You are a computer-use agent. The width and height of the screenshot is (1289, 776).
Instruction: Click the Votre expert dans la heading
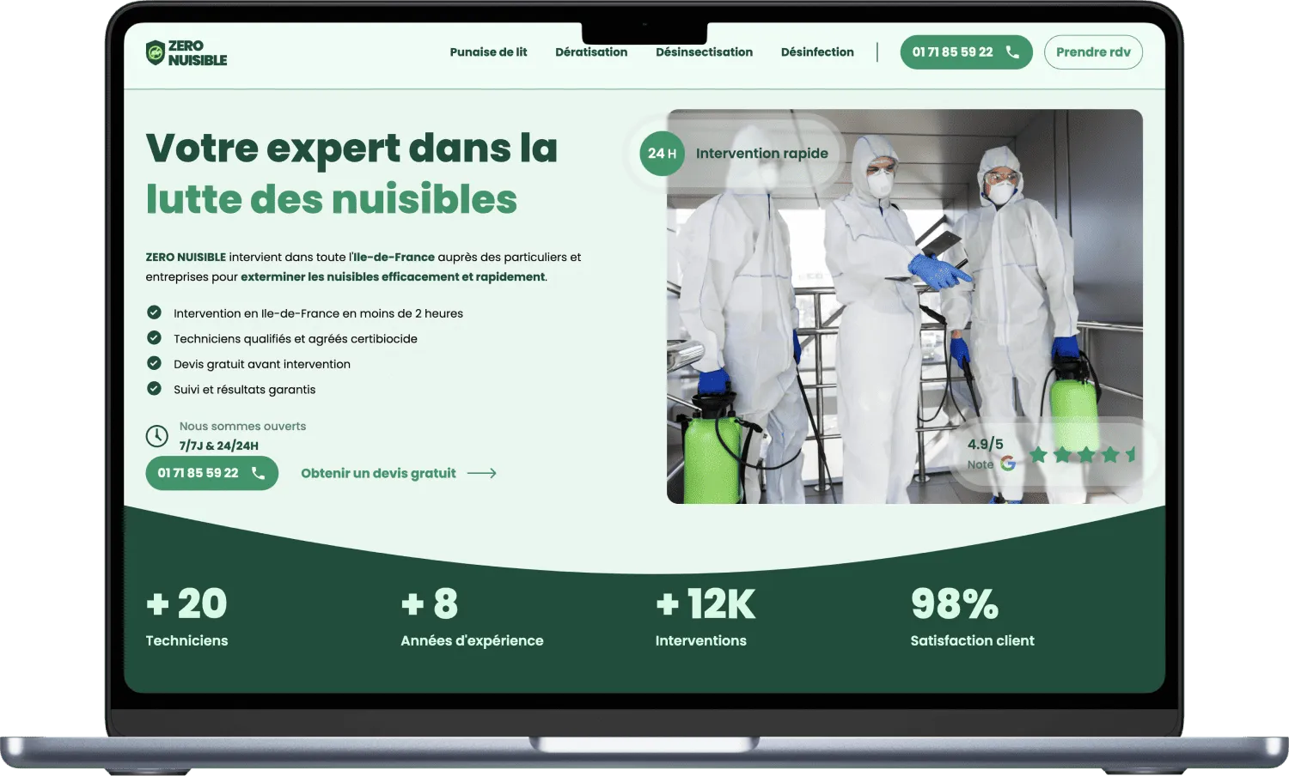pyautogui.click(x=351, y=149)
